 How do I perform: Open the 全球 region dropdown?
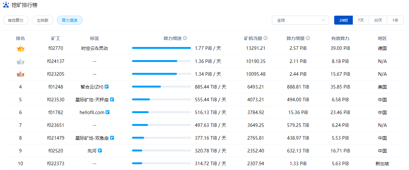coord(300,20)
